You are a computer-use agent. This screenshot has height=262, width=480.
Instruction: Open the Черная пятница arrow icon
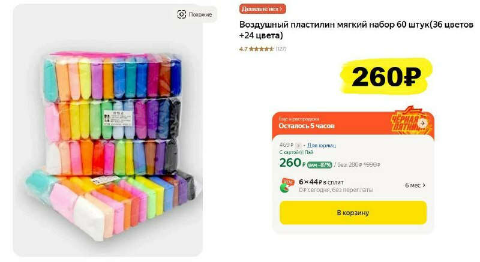coord(423,123)
